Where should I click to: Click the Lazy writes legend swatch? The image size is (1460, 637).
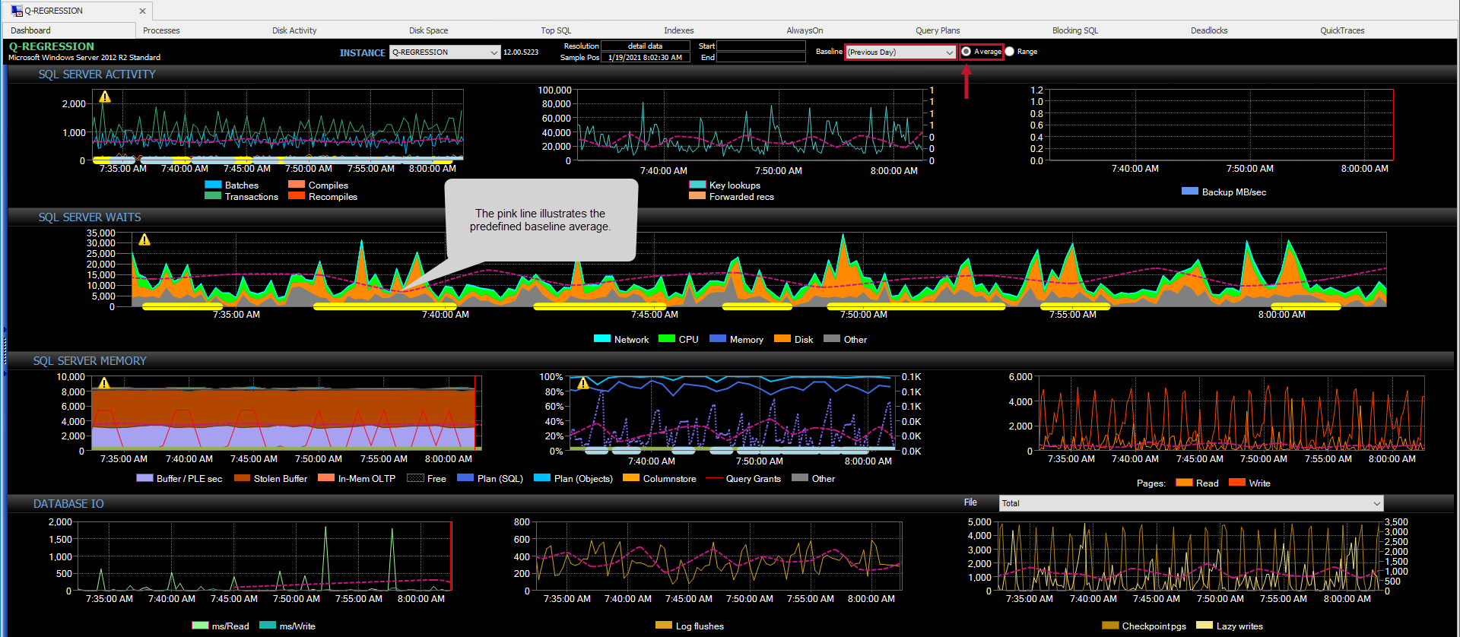[x=1204, y=626]
